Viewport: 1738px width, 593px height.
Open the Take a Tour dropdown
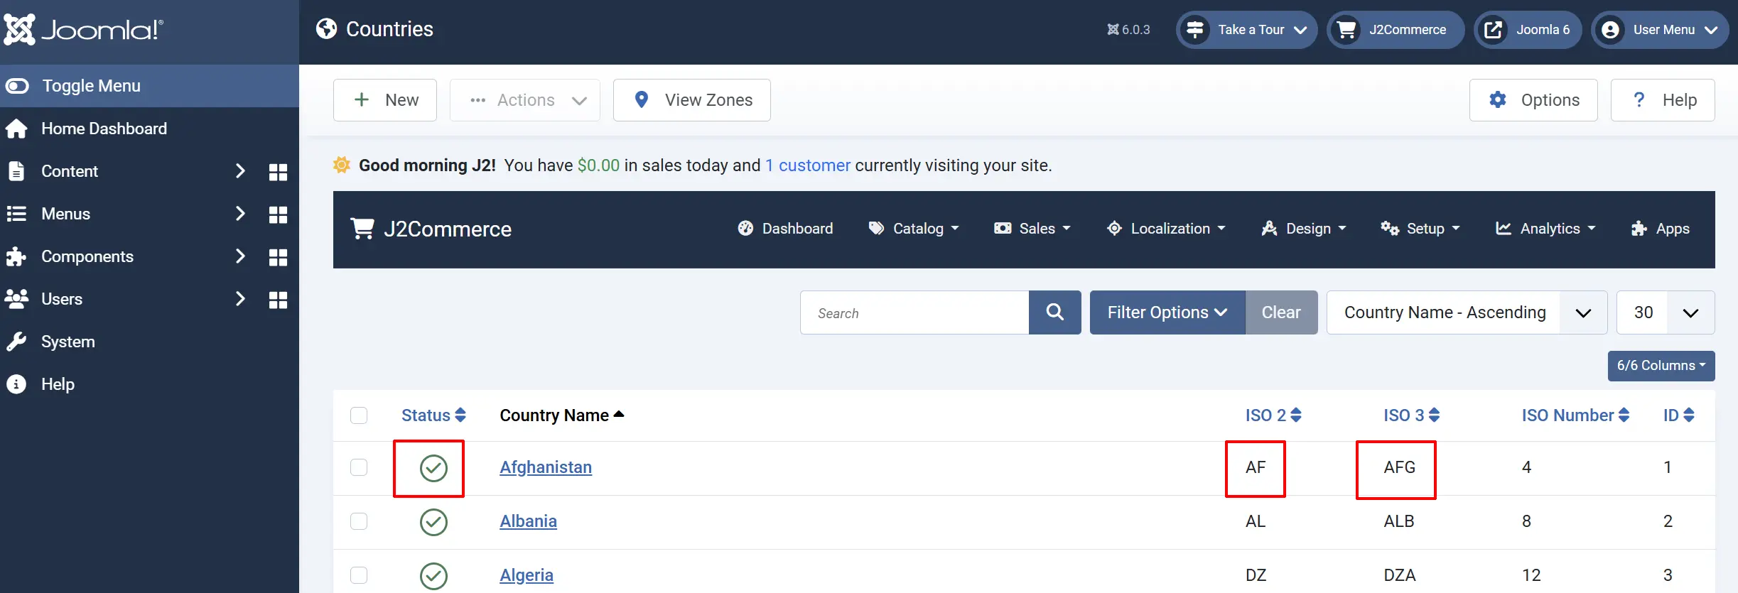(1247, 30)
